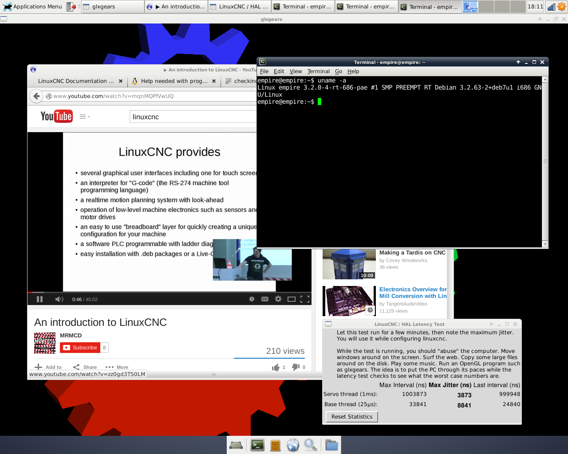Launch the terminal from the bottom dock
The width and height of the screenshot is (568, 454).
click(x=257, y=445)
